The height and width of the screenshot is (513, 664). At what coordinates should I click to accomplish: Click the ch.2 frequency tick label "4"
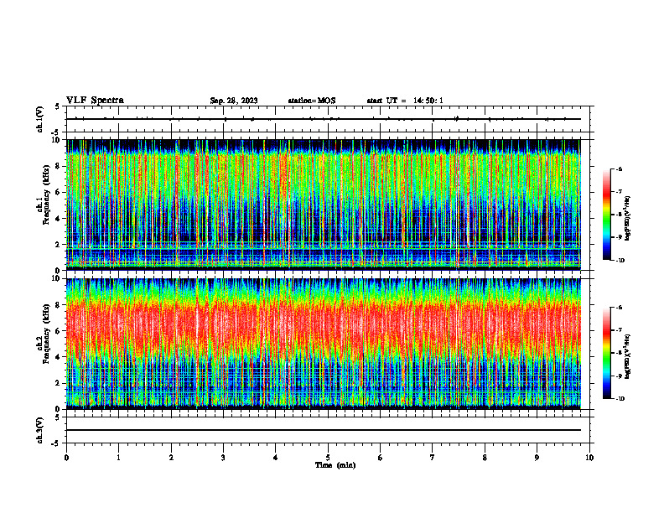coord(59,357)
